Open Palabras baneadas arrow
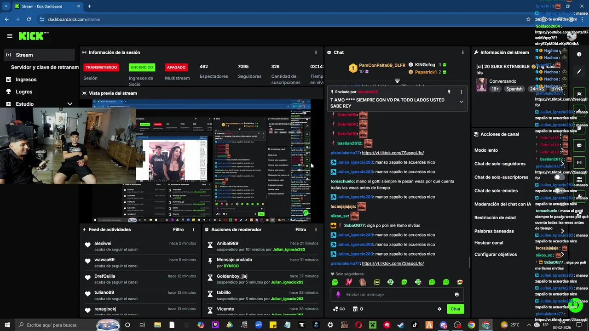This screenshot has height=331, width=589. (x=562, y=231)
